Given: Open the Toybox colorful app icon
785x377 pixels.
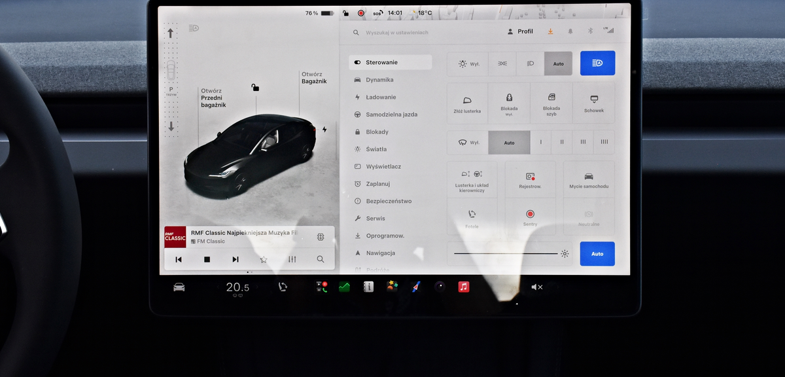Looking at the screenshot, I should 392,286.
